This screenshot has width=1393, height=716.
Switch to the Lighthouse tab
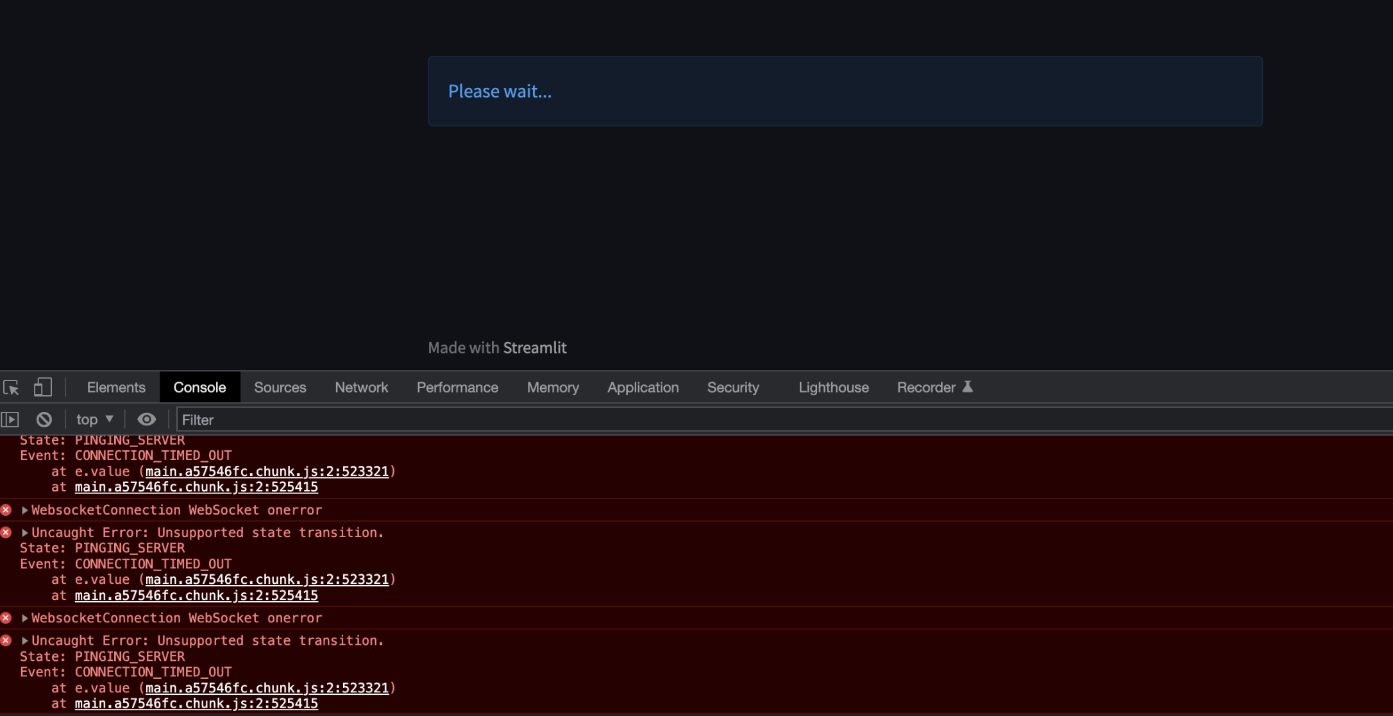[833, 388]
